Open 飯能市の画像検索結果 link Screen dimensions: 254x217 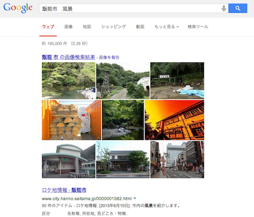[x=69, y=57]
